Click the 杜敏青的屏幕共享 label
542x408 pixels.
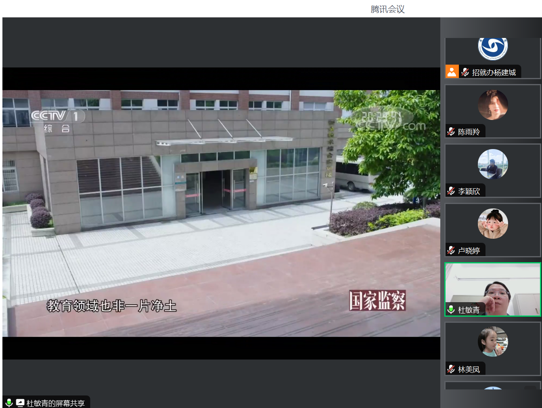coord(55,403)
